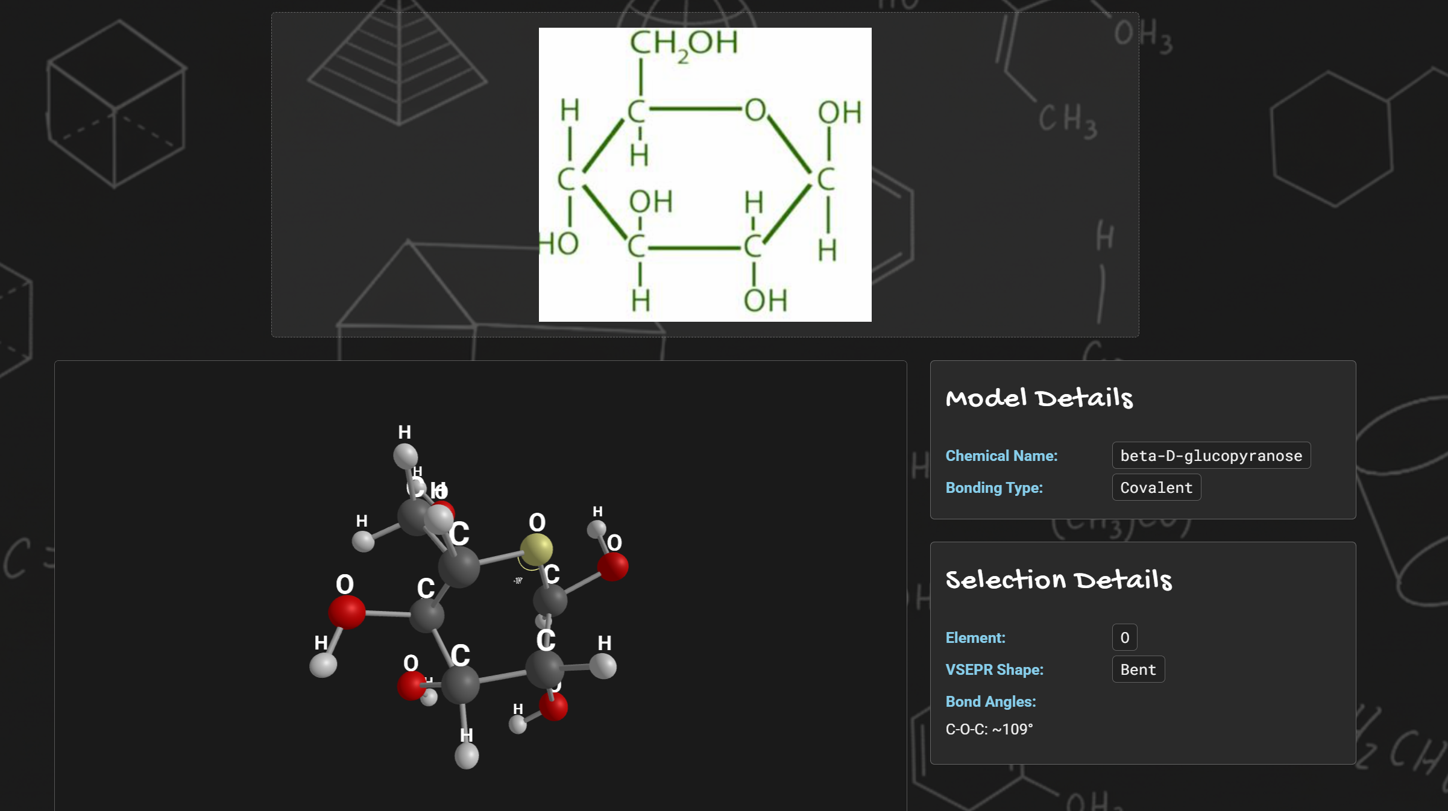1448x811 pixels.
Task: Select the rightmost red oxygen atom
Action: point(613,566)
